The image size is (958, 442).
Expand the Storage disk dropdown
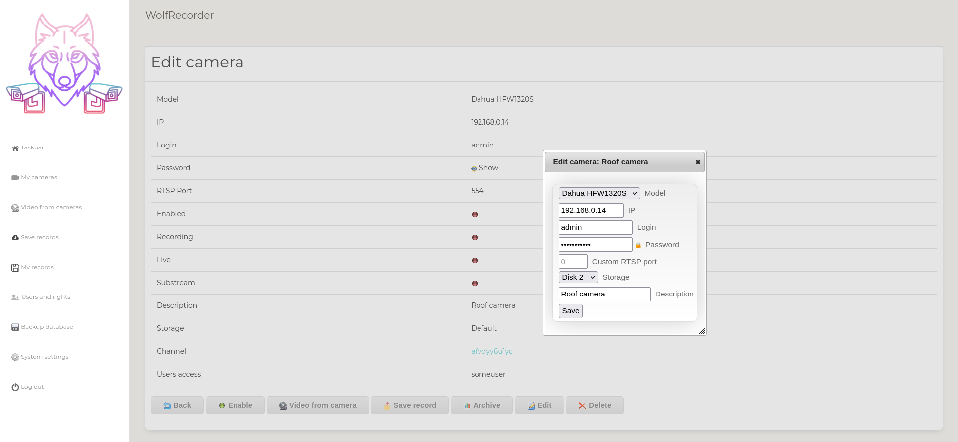[578, 277]
